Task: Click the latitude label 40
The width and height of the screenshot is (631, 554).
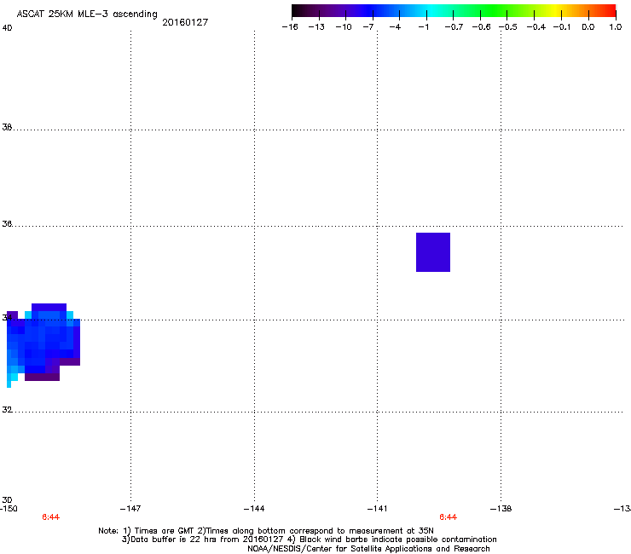Action: pos(7,28)
